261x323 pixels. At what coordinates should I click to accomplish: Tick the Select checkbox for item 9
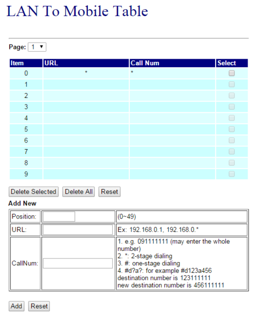[x=231, y=174]
